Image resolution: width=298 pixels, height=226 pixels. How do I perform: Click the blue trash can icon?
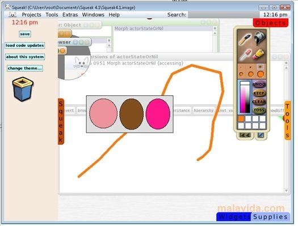23,89
